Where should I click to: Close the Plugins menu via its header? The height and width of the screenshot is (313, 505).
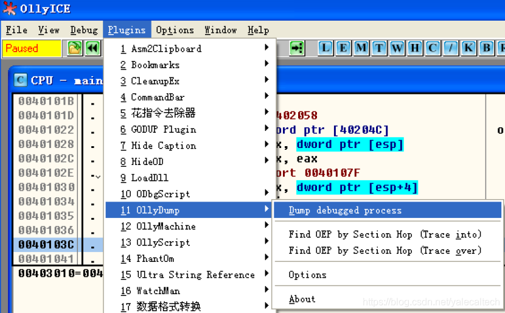(x=127, y=30)
